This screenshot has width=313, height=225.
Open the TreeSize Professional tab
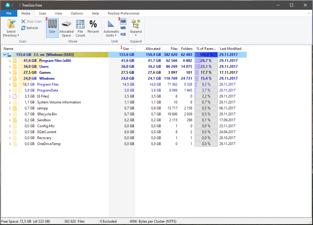point(123,13)
